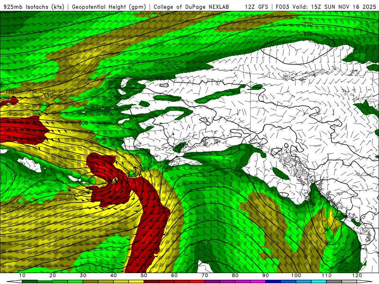Image resolution: width=379 pixels, height=284 pixels.
Task: Click the 30 value on the legend scale
Action: pos(83,275)
